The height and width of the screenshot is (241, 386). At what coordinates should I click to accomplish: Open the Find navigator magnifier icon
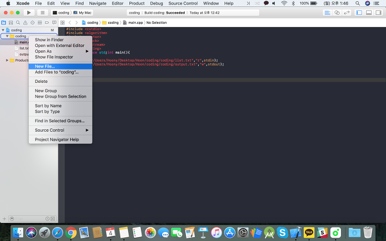coord(18,22)
